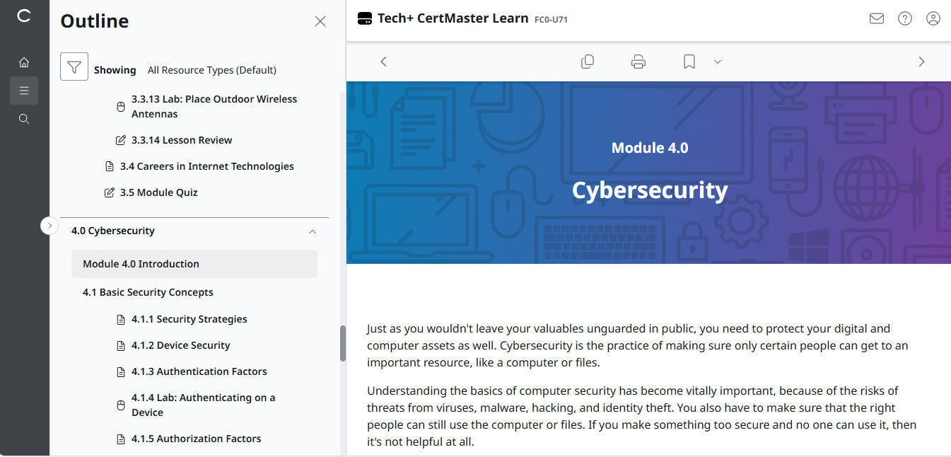The image size is (951, 457).
Task: Select the Outline menu icon in the sidebar
Action: click(x=23, y=91)
